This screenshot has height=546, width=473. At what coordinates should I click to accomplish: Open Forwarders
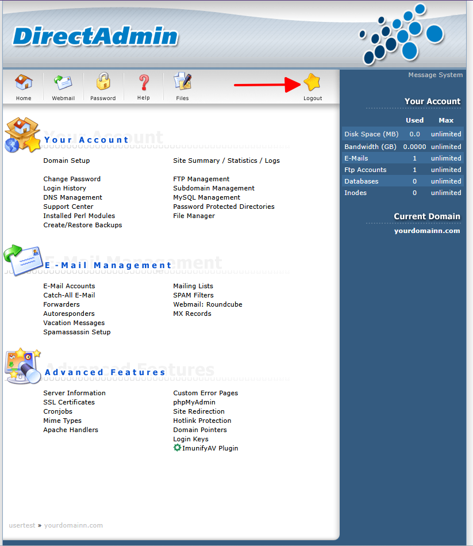(61, 304)
